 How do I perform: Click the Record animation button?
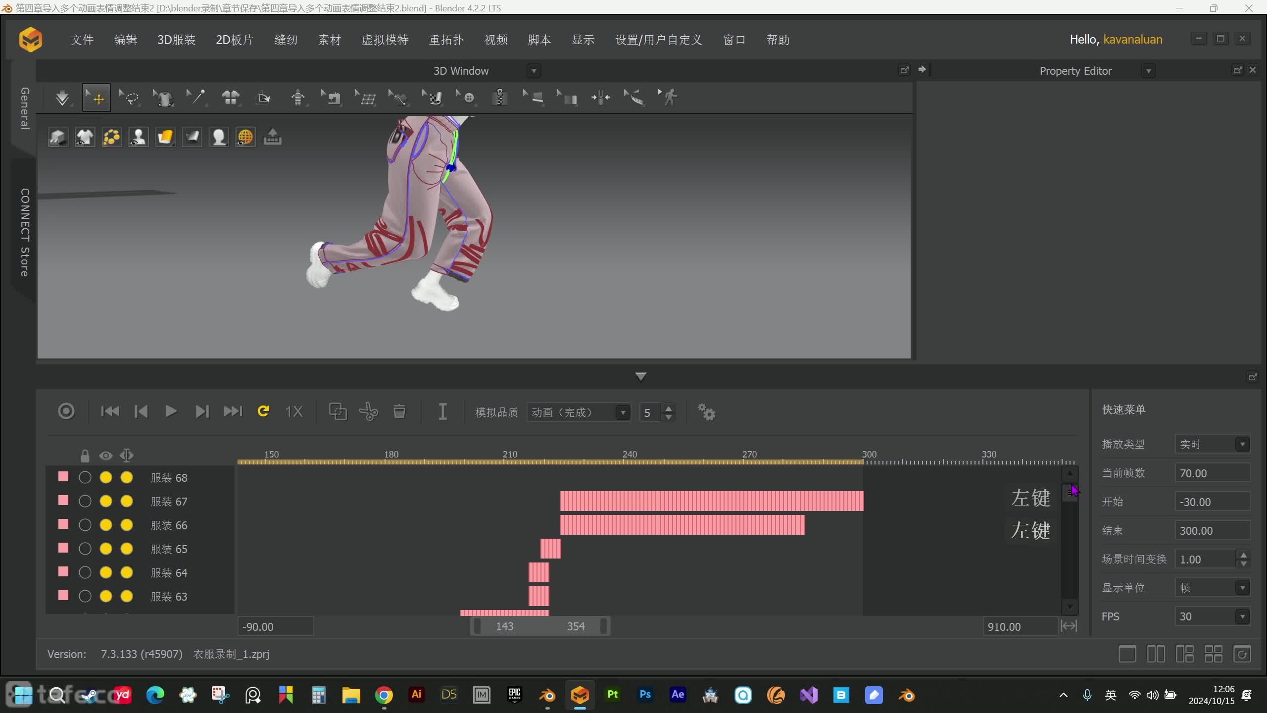click(x=66, y=412)
